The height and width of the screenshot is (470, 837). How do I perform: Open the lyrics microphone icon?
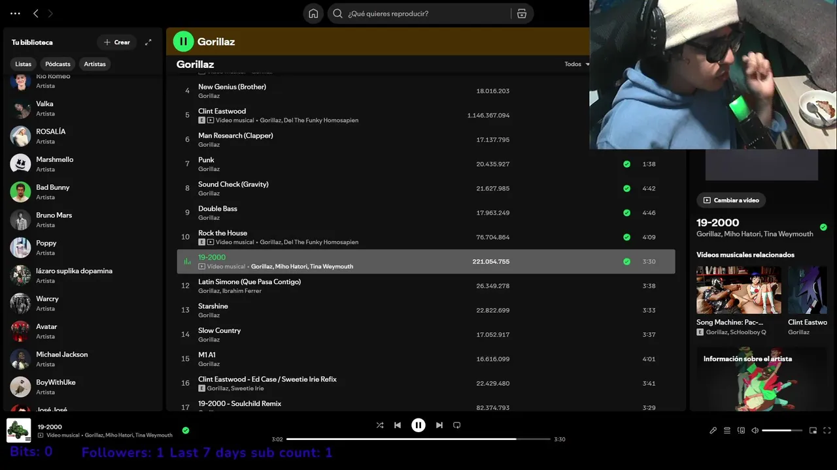(x=713, y=430)
